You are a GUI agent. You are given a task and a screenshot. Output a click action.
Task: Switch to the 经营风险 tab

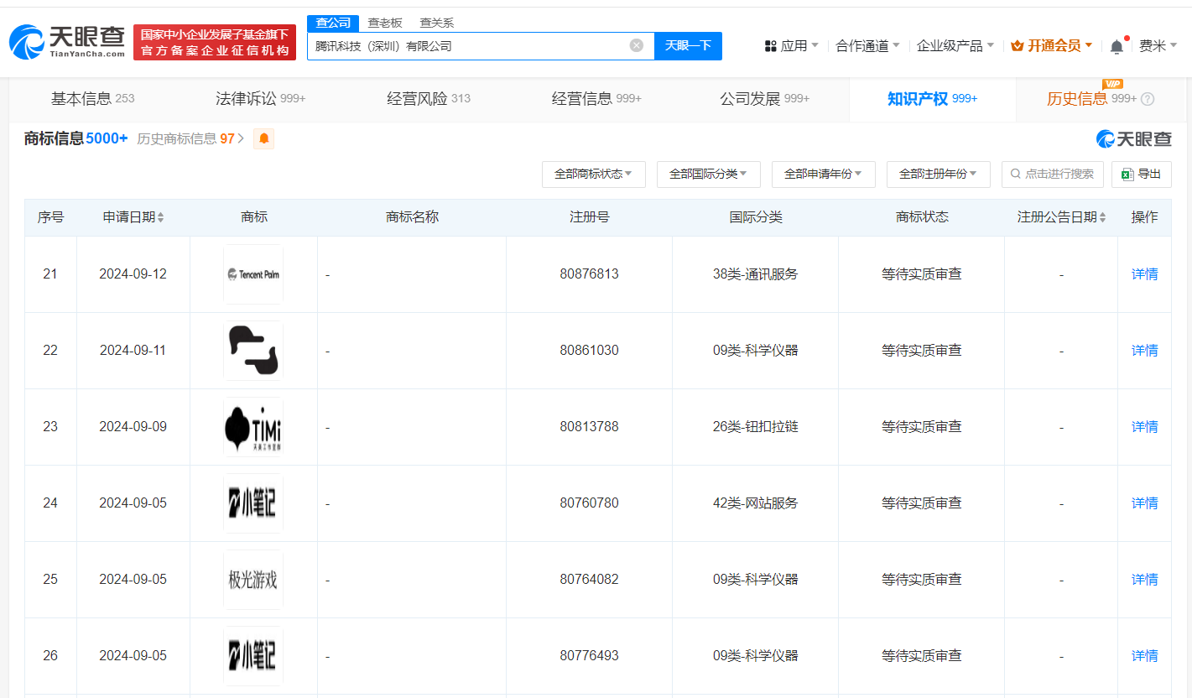[428, 99]
